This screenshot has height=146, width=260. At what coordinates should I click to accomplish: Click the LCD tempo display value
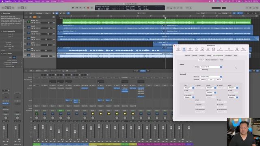pyautogui.click(x=130, y=7)
